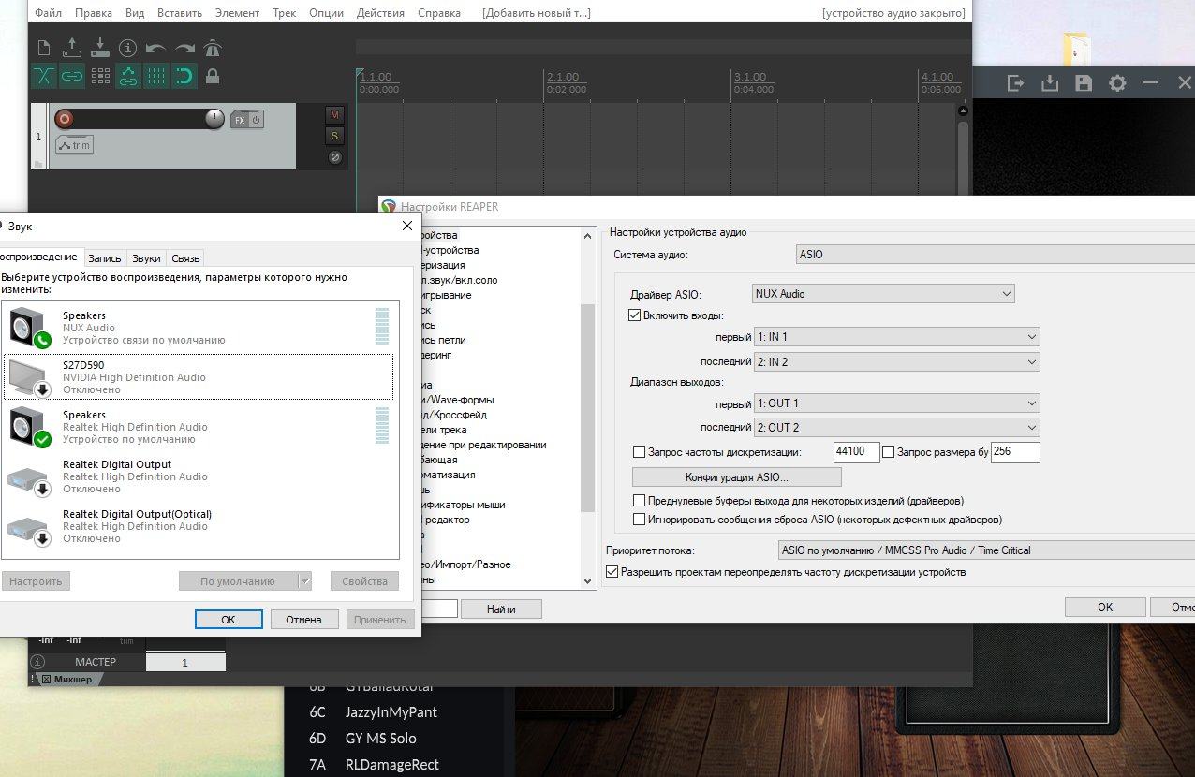
Task: Solo track 1 with the S button
Action: pyautogui.click(x=334, y=137)
